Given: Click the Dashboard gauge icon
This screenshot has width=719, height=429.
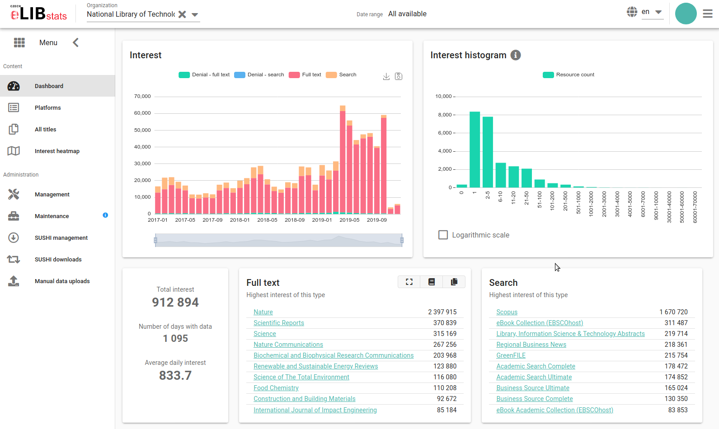Looking at the screenshot, I should 14,86.
